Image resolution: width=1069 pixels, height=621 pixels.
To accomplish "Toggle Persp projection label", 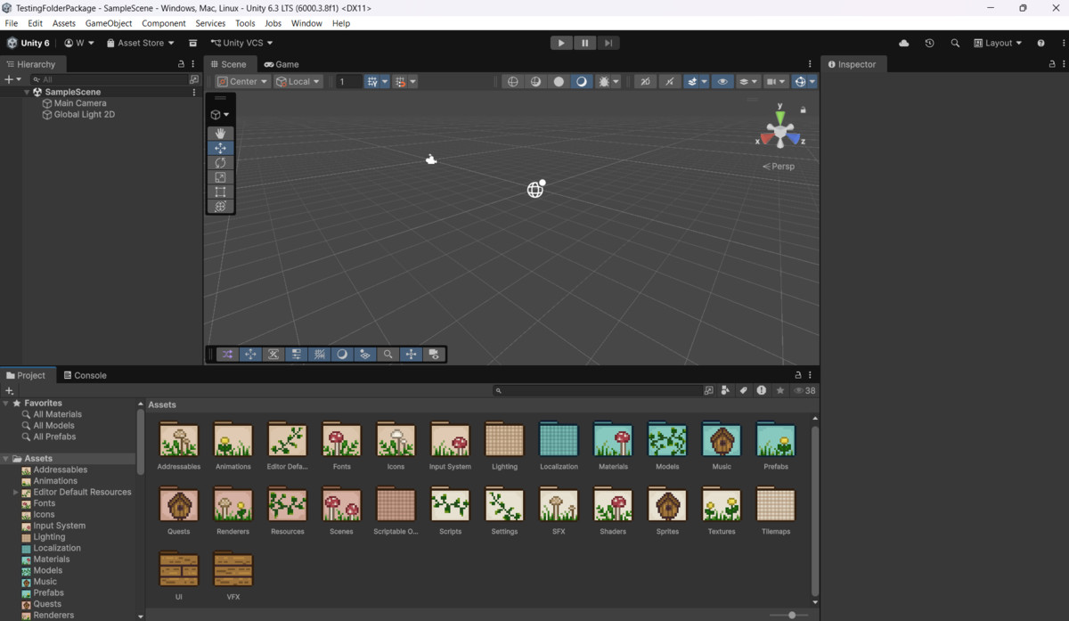I will (x=779, y=167).
